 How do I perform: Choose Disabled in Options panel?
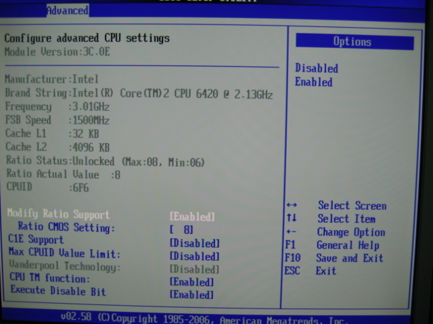click(317, 68)
